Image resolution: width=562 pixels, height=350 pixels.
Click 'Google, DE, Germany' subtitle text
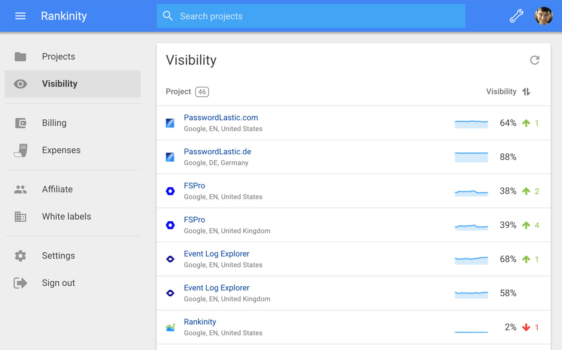point(216,163)
